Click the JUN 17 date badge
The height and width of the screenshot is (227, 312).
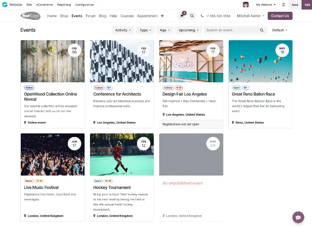pos(74,144)
